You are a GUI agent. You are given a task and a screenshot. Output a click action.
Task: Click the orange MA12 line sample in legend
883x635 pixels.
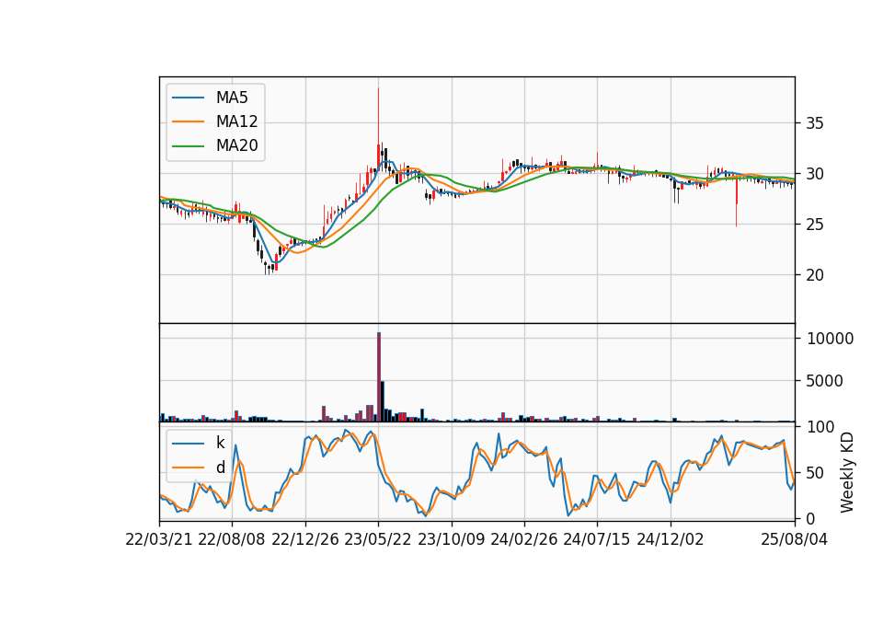tap(188, 121)
